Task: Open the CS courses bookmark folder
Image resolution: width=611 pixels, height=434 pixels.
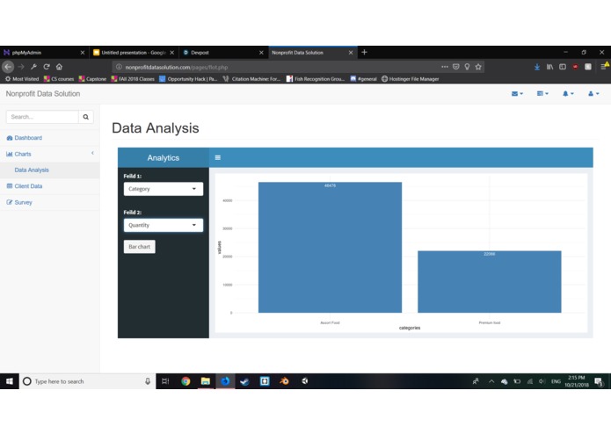Action: [x=59, y=79]
